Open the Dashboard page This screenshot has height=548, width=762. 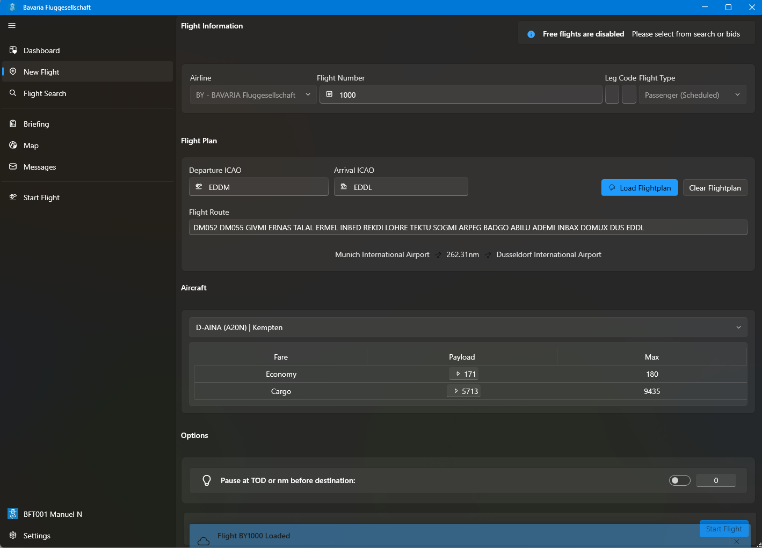click(x=88, y=50)
